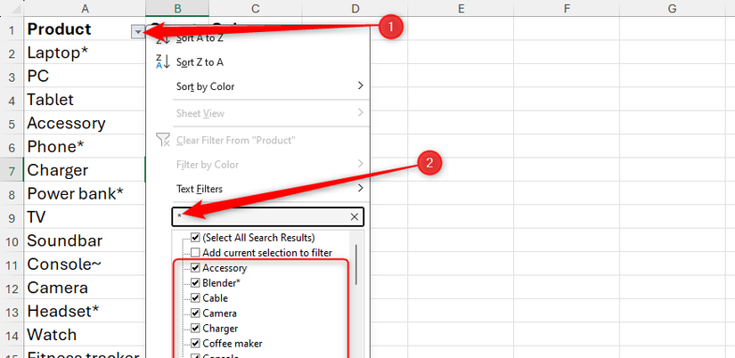The image size is (735, 358).
Task: Clear the search box with X icon
Action: point(355,216)
